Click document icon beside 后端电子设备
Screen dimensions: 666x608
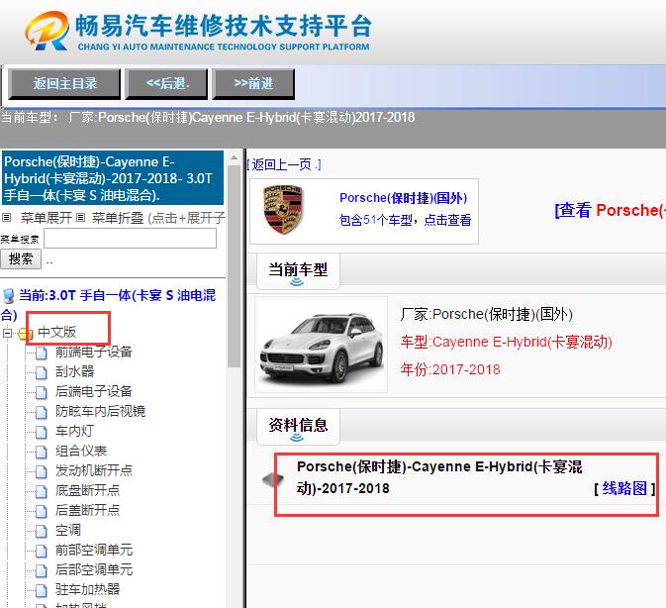pyautogui.click(x=42, y=392)
